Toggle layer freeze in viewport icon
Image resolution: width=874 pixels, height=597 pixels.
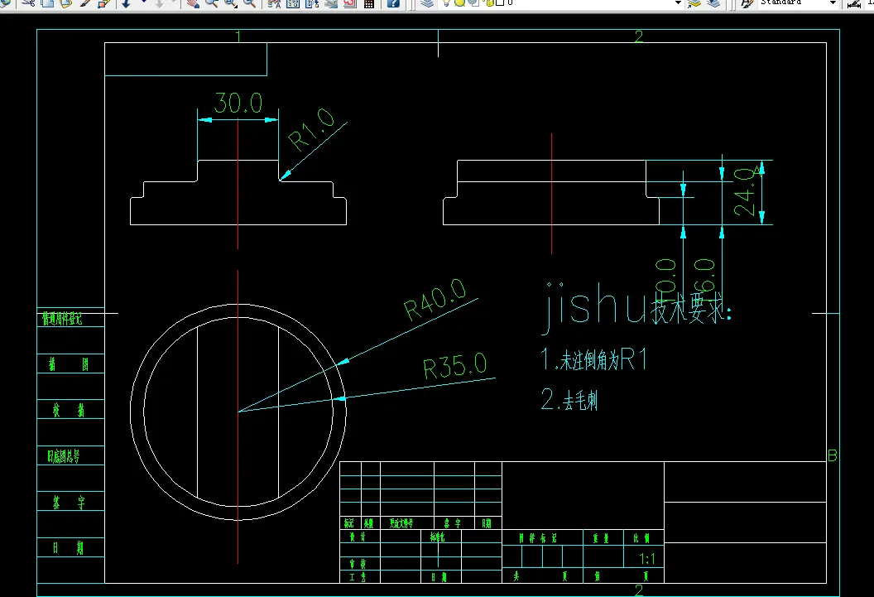pos(473,2)
